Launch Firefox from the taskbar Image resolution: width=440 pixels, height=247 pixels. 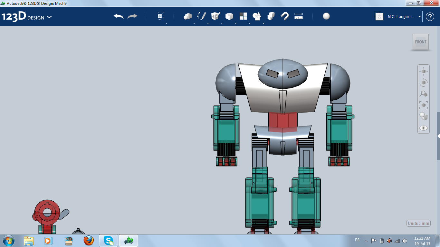click(89, 241)
